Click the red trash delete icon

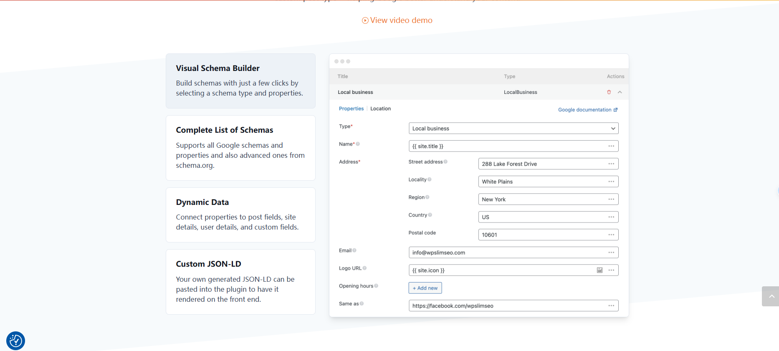pos(609,92)
